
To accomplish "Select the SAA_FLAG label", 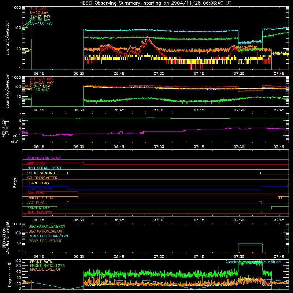I will tap(36, 193).
